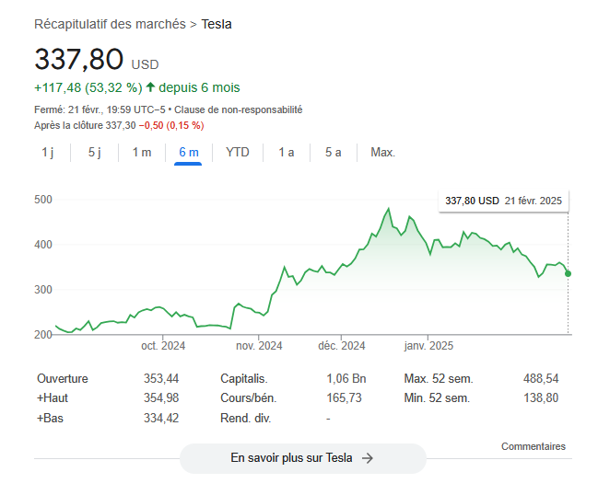This screenshot has height=495, width=598.
Task: Click the +Haut value 354,98
Action: tap(161, 397)
